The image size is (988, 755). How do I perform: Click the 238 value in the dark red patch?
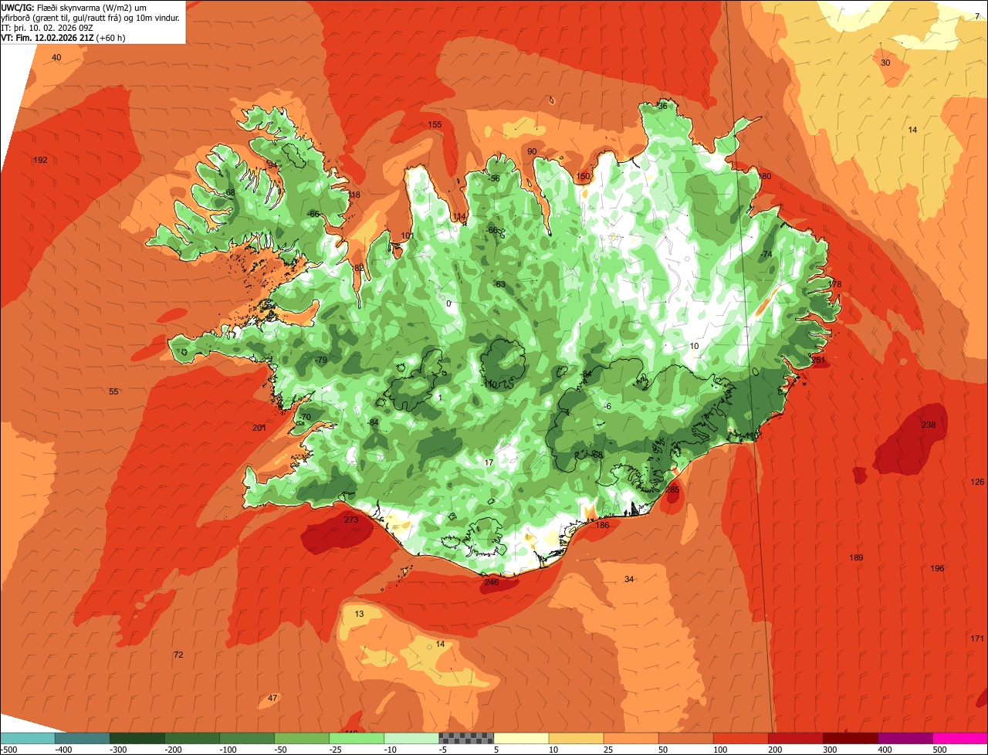tap(929, 425)
